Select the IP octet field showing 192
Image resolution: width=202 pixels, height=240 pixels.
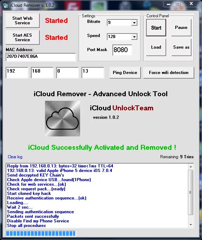tap(17, 73)
